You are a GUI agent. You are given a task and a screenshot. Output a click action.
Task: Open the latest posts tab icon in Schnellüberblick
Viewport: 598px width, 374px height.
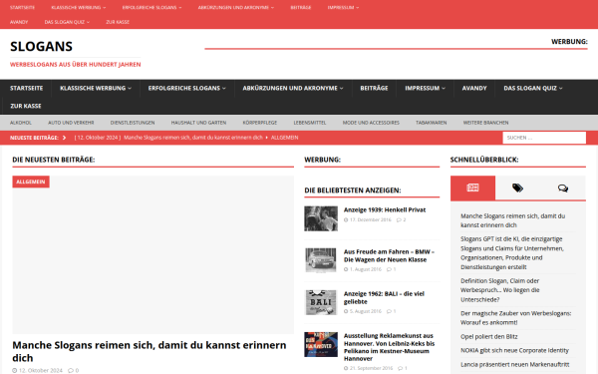tap(472, 187)
